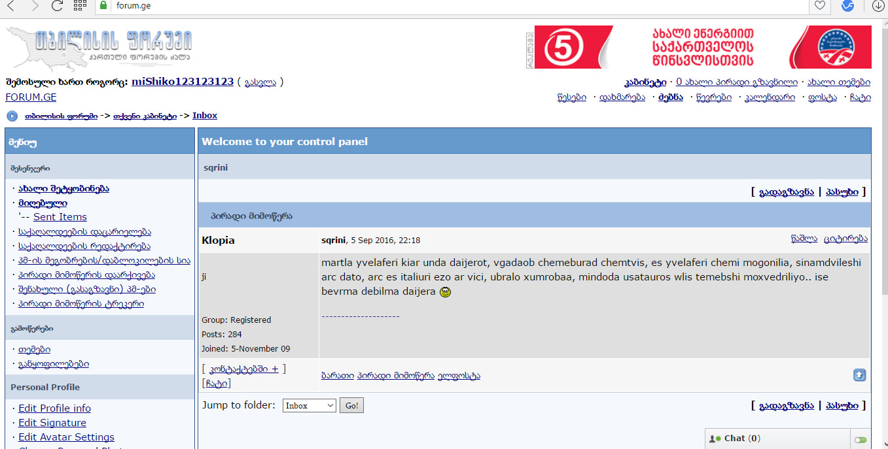Open Sent Items in sidebar

pyautogui.click(x=60, y=217)
